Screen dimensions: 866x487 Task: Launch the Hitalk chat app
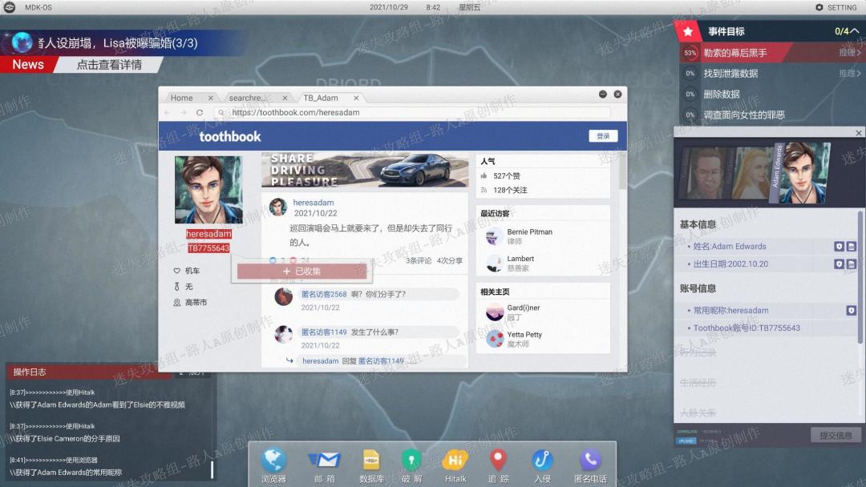pos(455,462)
